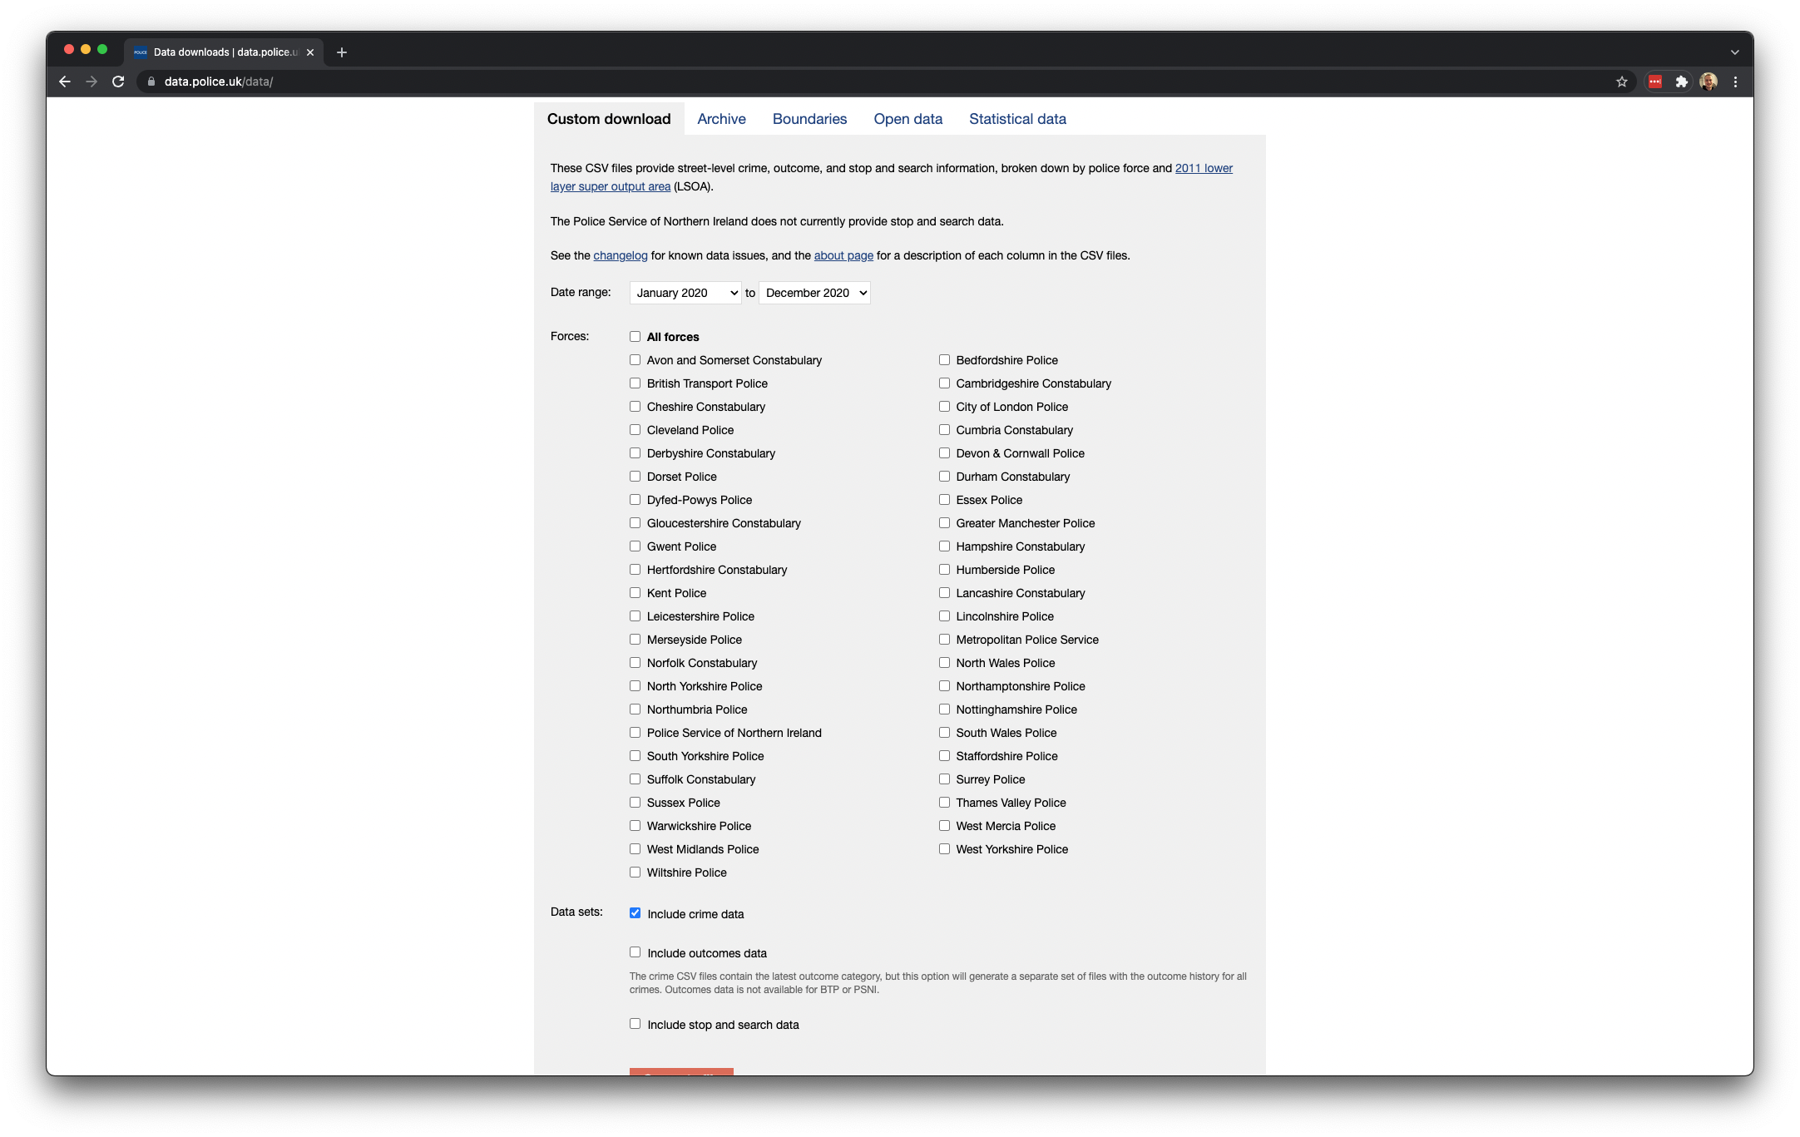Open the Chrome three-dot menu
1800x1137 pixels.
click(1735, 82)
